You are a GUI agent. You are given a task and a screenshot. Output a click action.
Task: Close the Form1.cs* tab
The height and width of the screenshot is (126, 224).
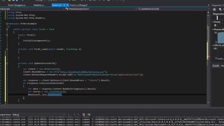coord(68,5)
